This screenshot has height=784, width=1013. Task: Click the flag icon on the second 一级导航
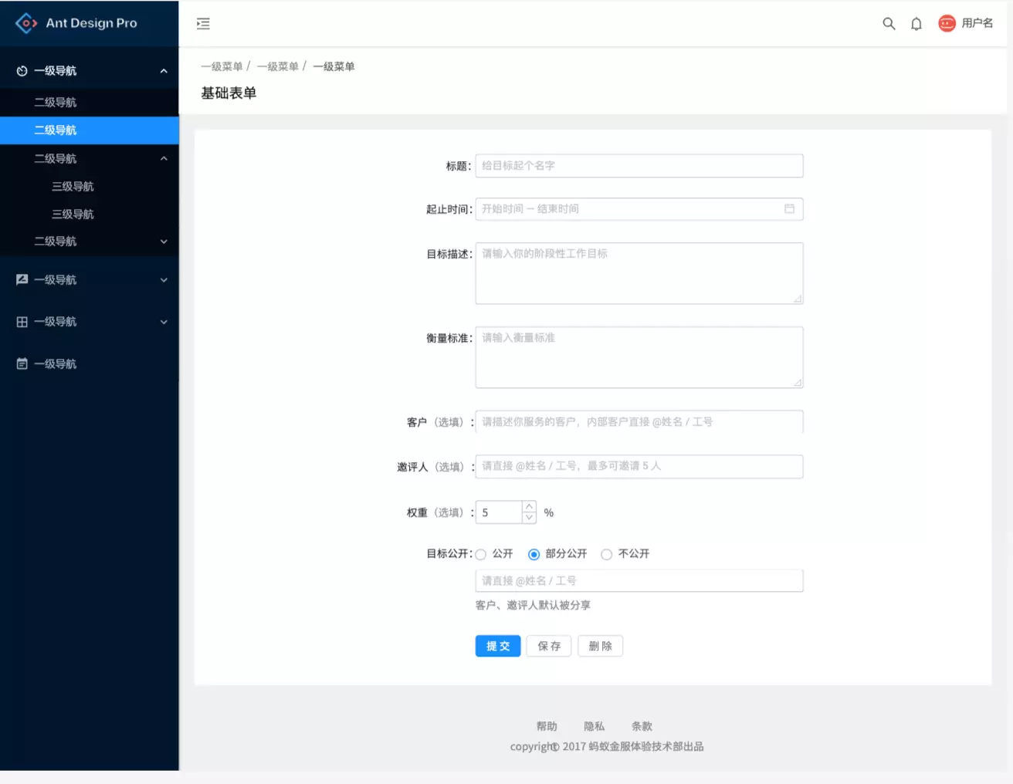22,279
